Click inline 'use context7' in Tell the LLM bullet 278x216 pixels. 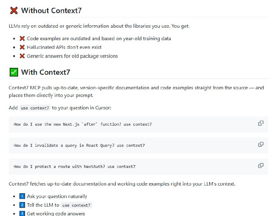click(76, 205)
